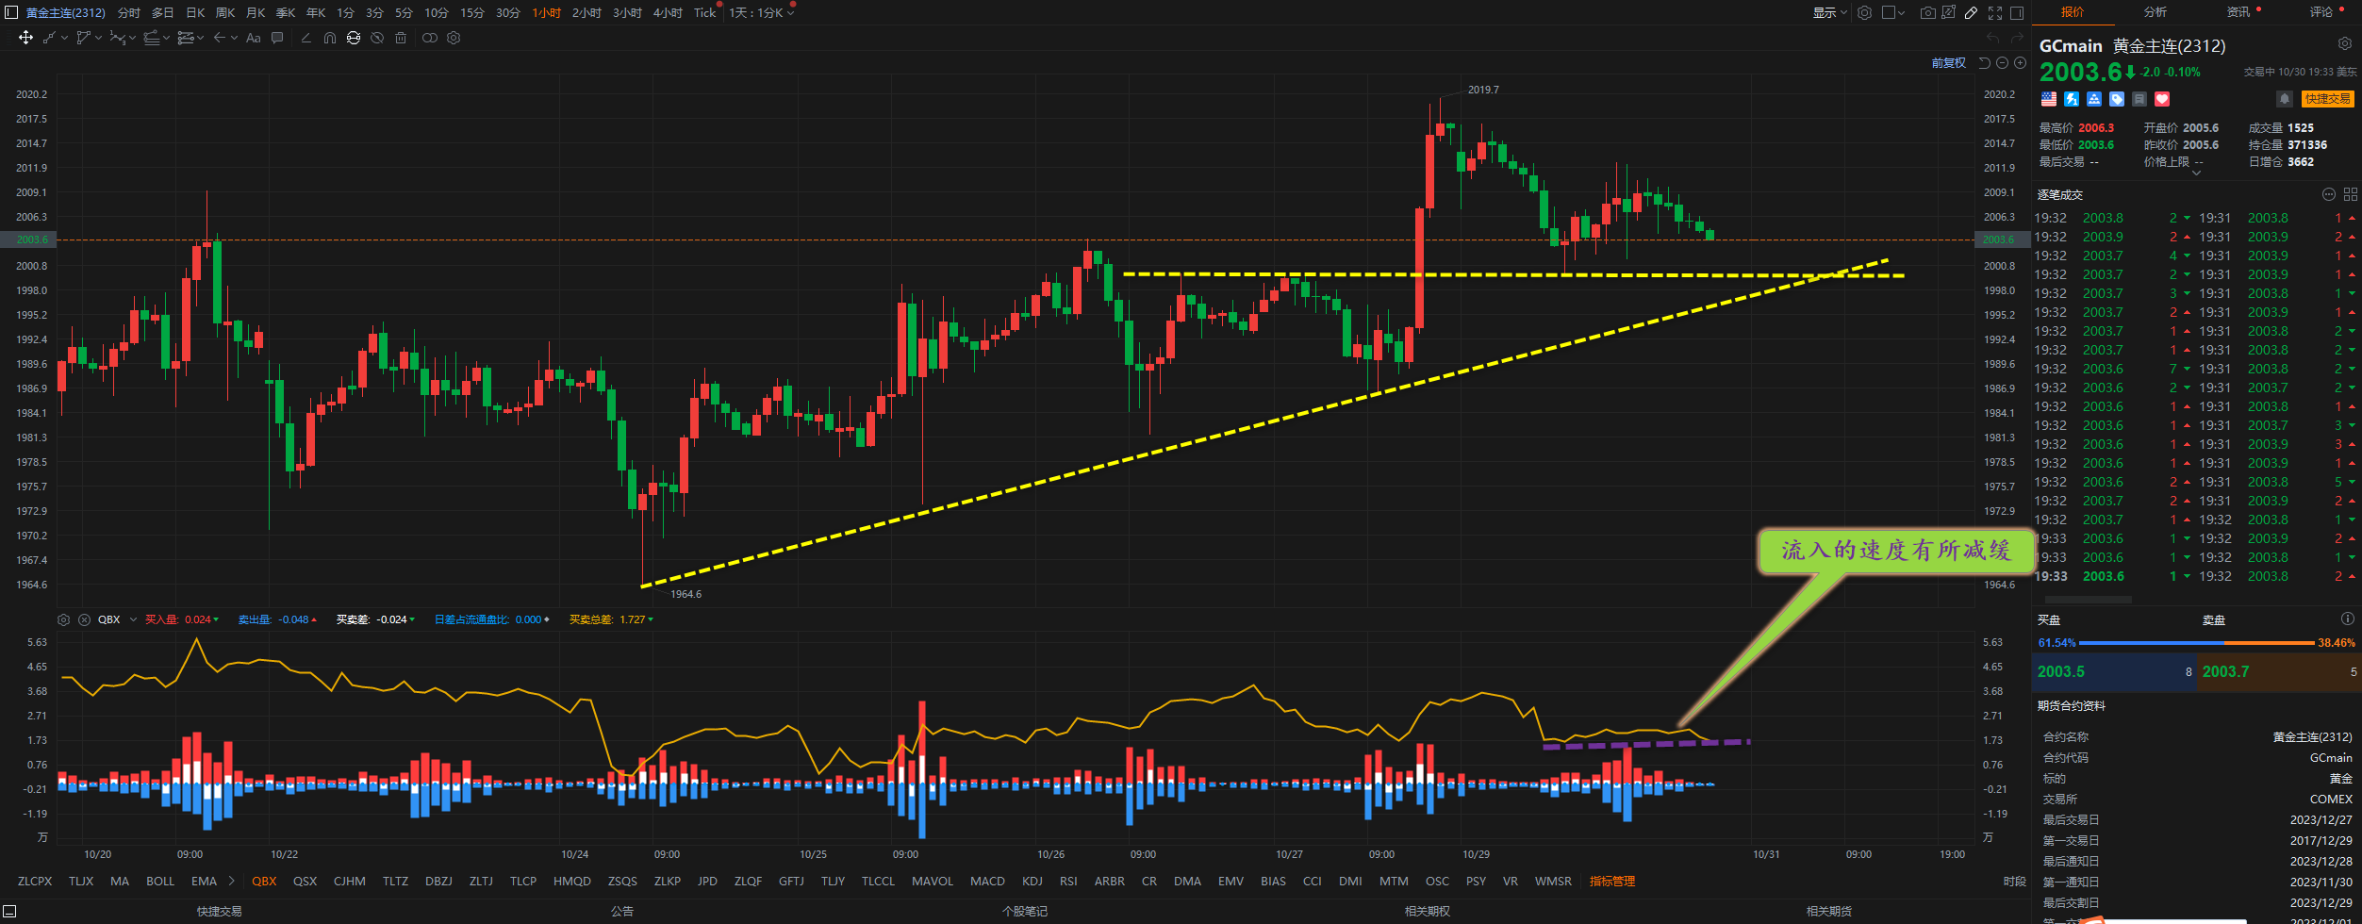Take a chart screenshot with camera icon
The width and height of the screenshot is (2362, 924).
tap(1928, 12)
